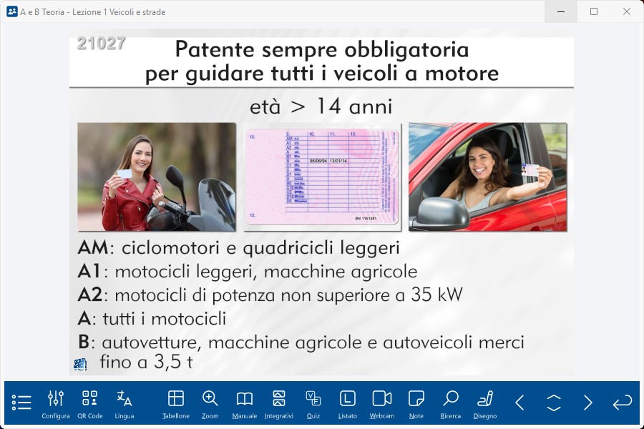Go to the previous slide arrow
Viewport: 644px width, 429px height.
coord(519,403)
